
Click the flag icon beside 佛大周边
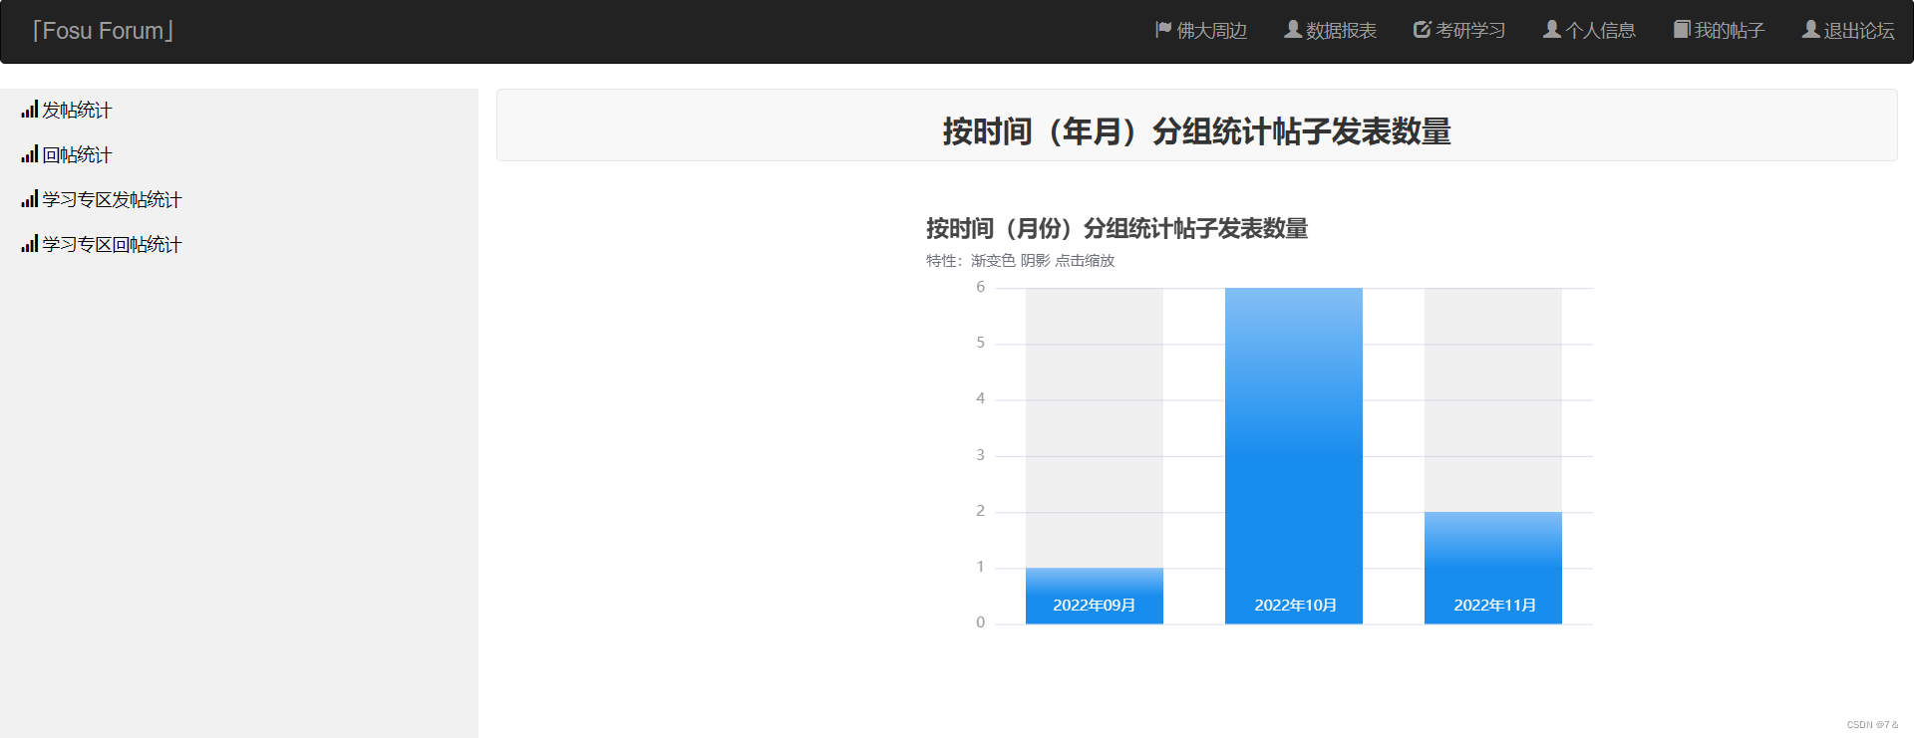click(x=1163, y=30)
